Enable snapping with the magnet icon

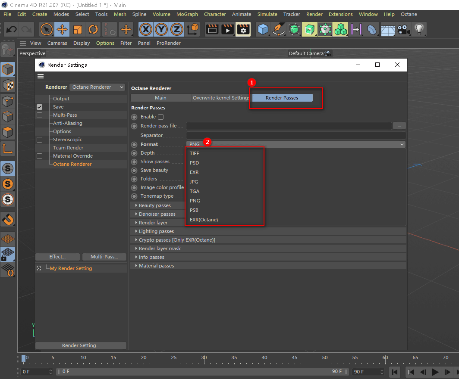click(8, 219)
